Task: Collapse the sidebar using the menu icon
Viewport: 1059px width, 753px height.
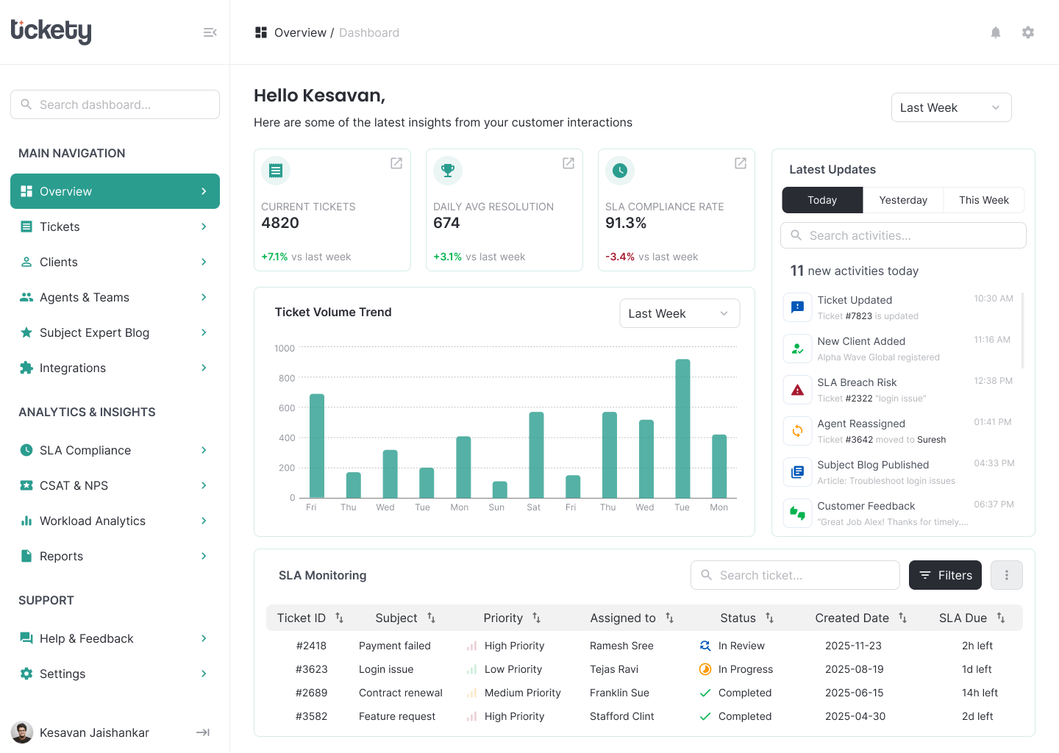Action: pos(210,32)
